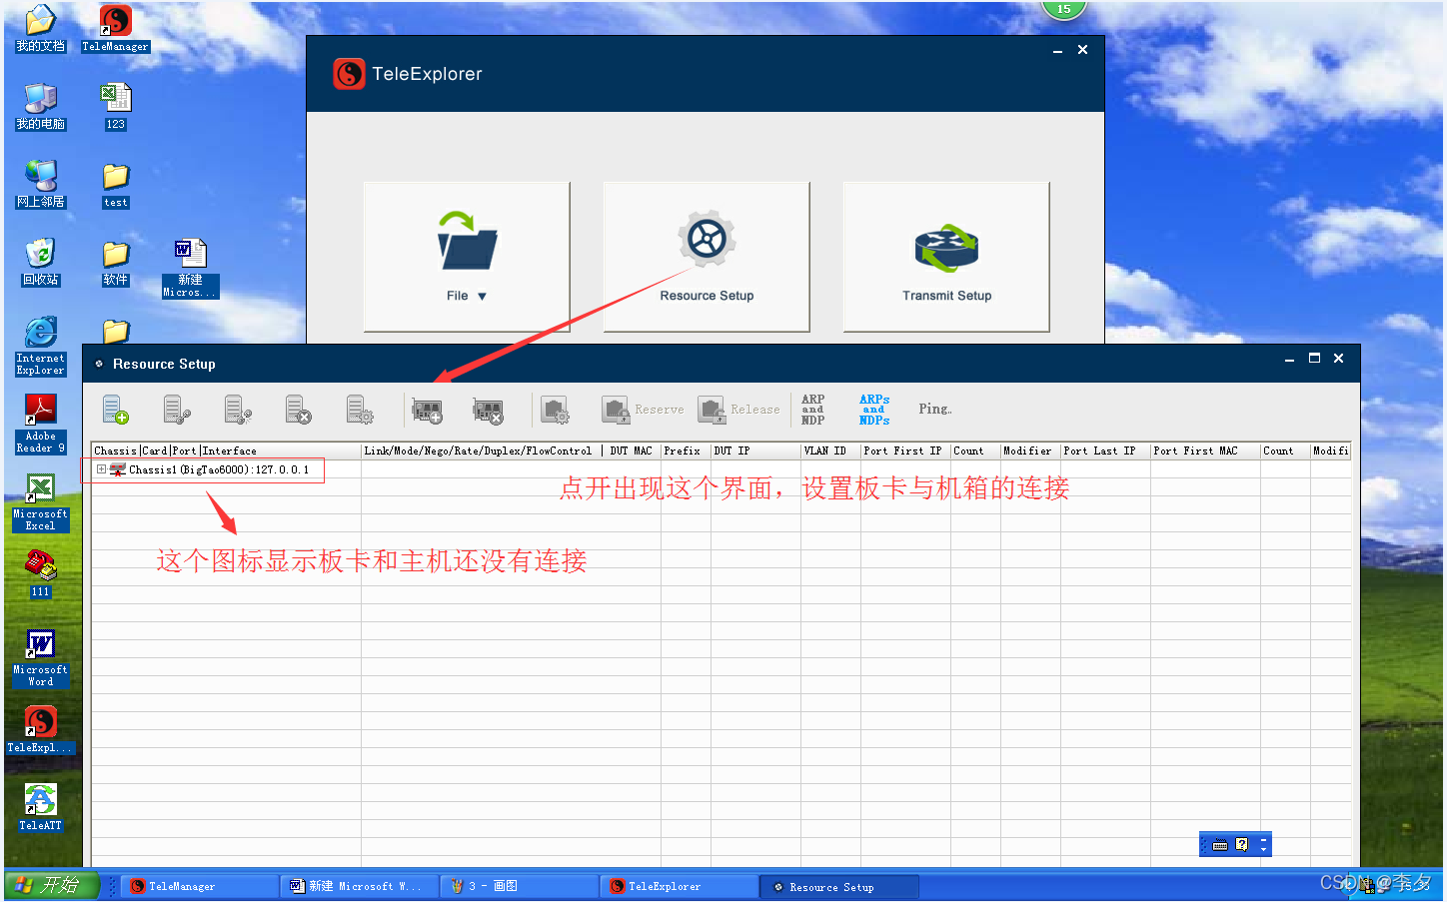
Task: Click the remove chassis icon
Action: pyautogui.click(x=298, y=410)
